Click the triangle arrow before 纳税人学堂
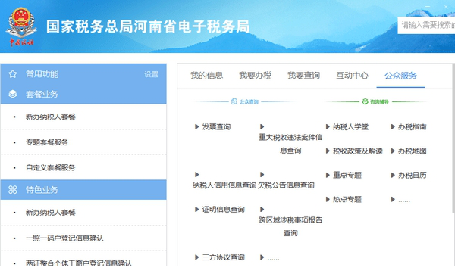Screen dimensions: 455x277 tap(328, 126)
